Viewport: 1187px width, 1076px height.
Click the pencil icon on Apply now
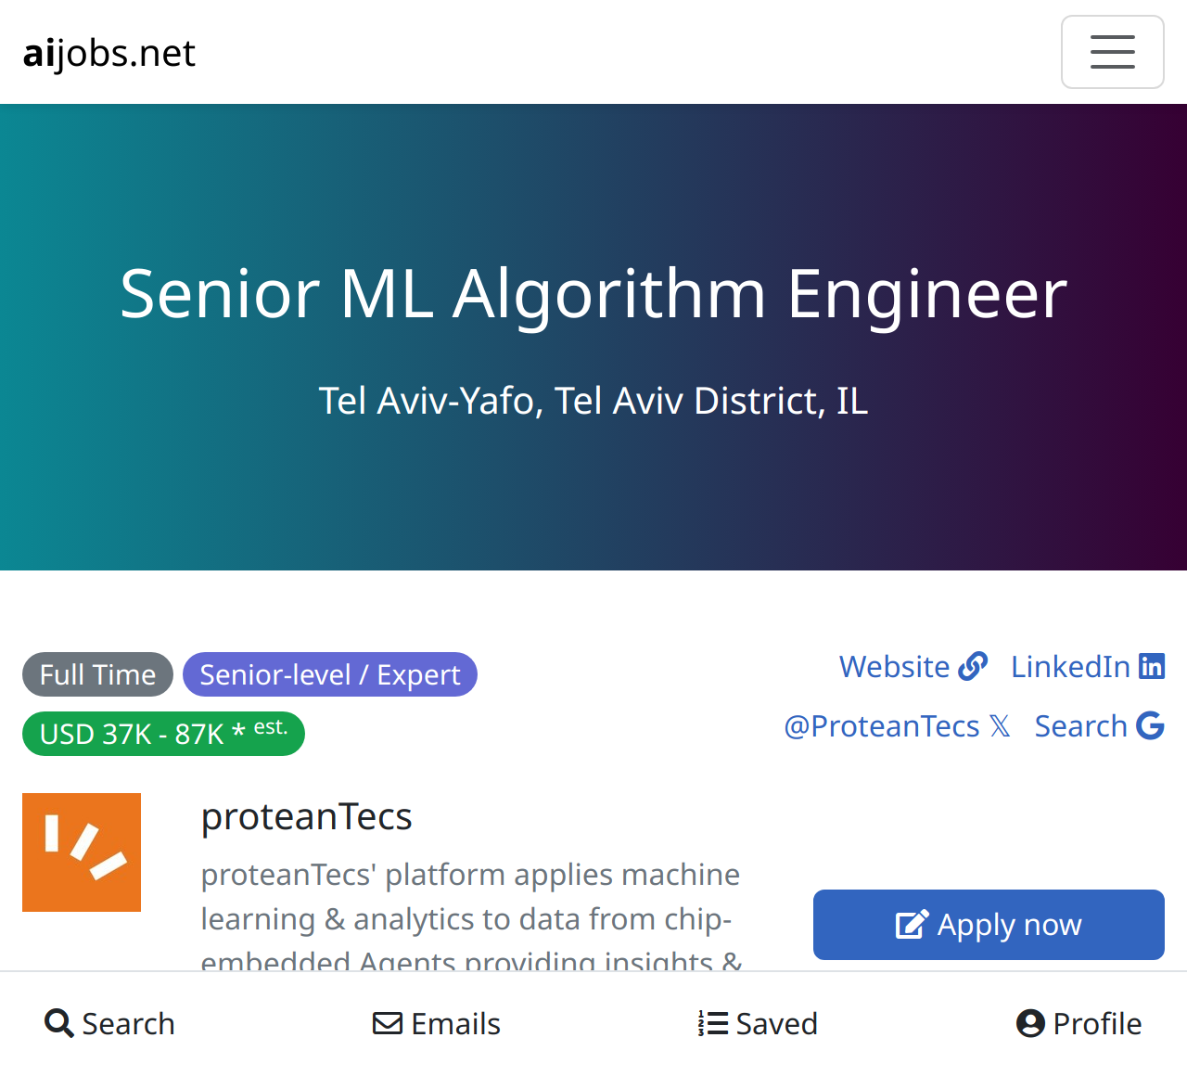coord(912,925)
